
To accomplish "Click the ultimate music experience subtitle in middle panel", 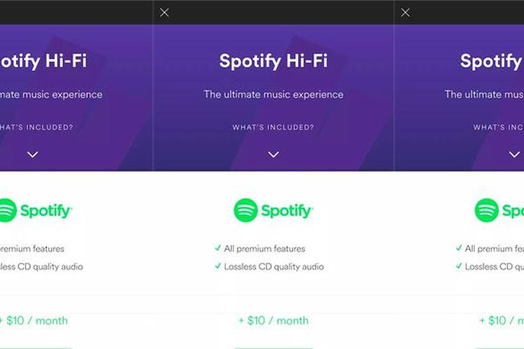I will pyautogui.click(x=273, y=94).
